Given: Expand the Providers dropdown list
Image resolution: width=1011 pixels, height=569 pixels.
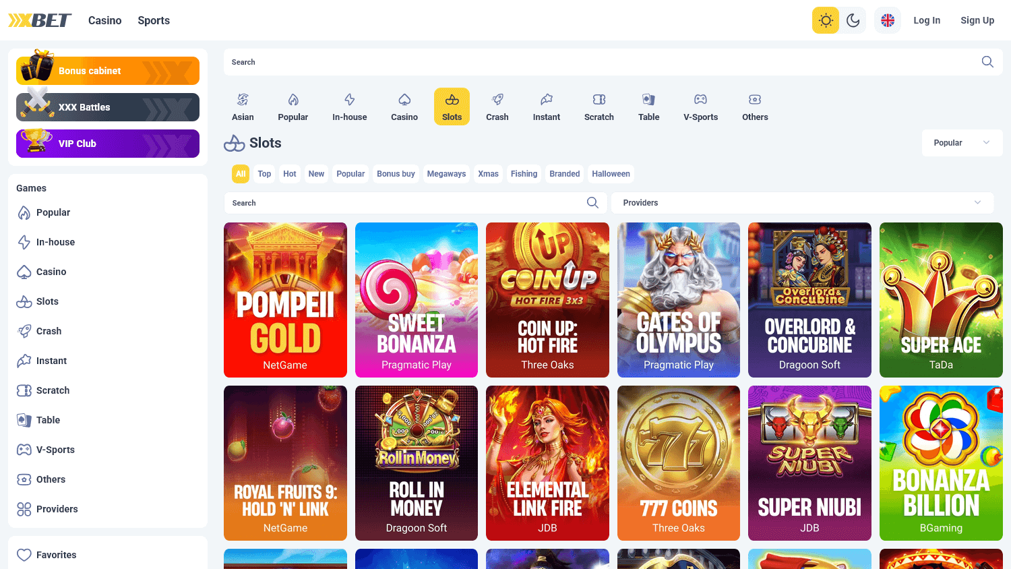Looking at the screenshot, I should coord(802,202).
